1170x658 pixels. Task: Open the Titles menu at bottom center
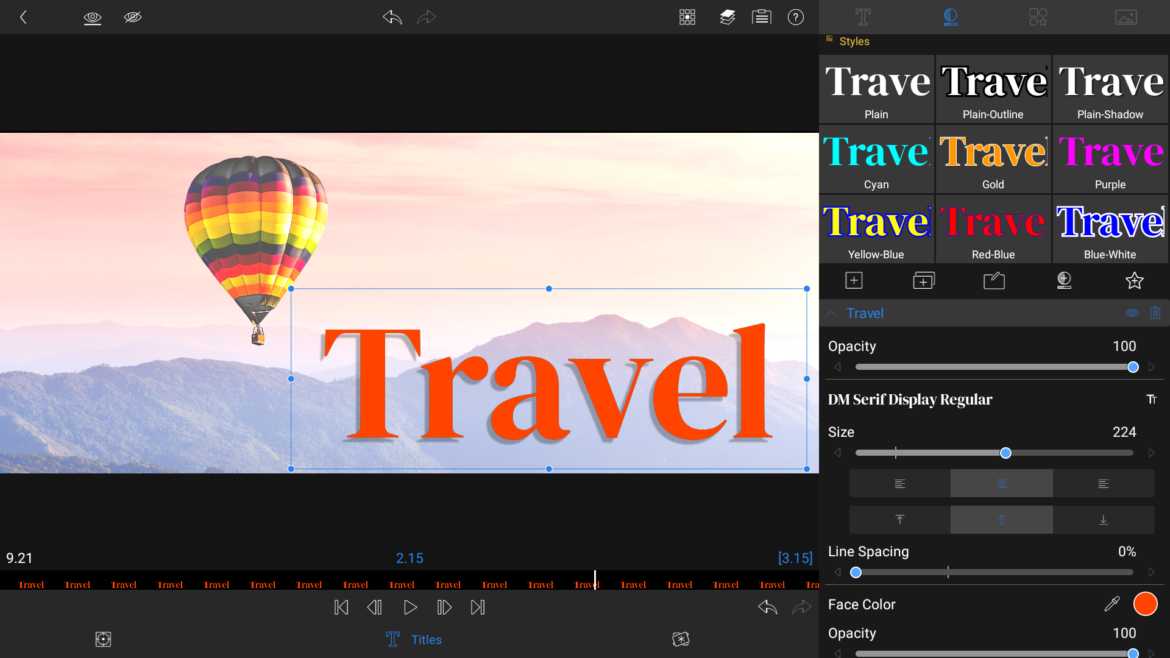413,640
